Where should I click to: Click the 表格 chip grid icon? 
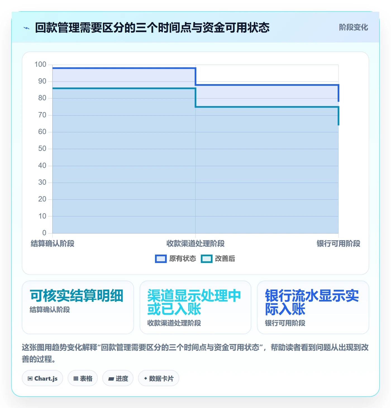point(76,379)
